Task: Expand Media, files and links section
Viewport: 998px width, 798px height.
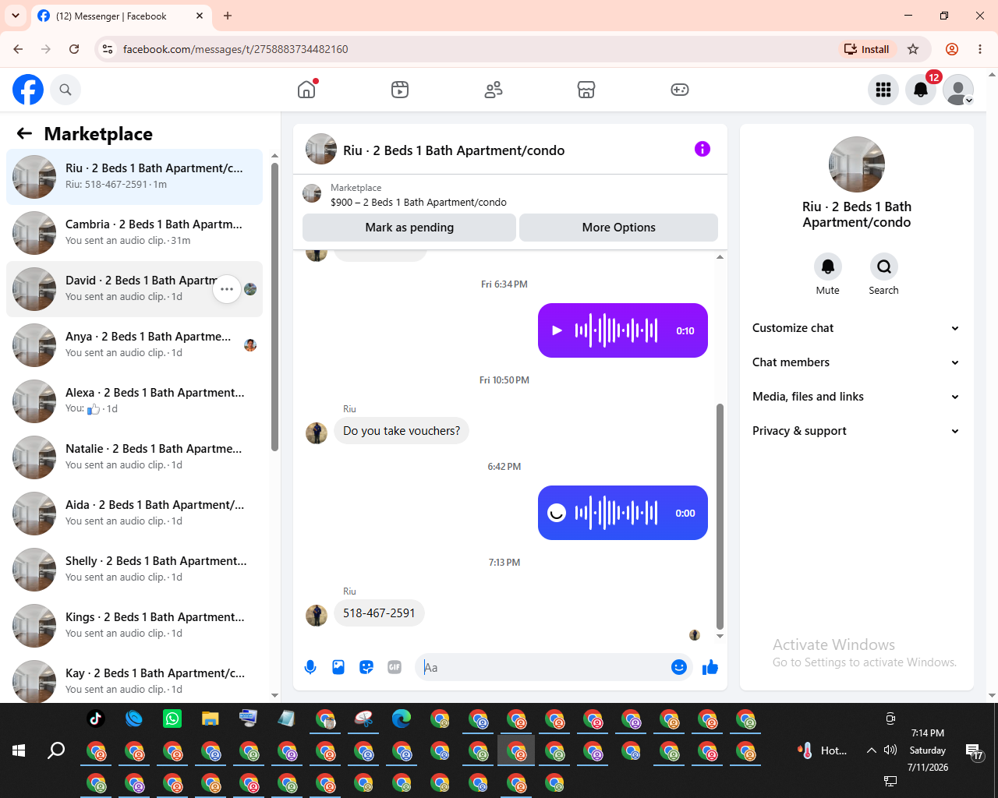Action: tap(857, 397)
